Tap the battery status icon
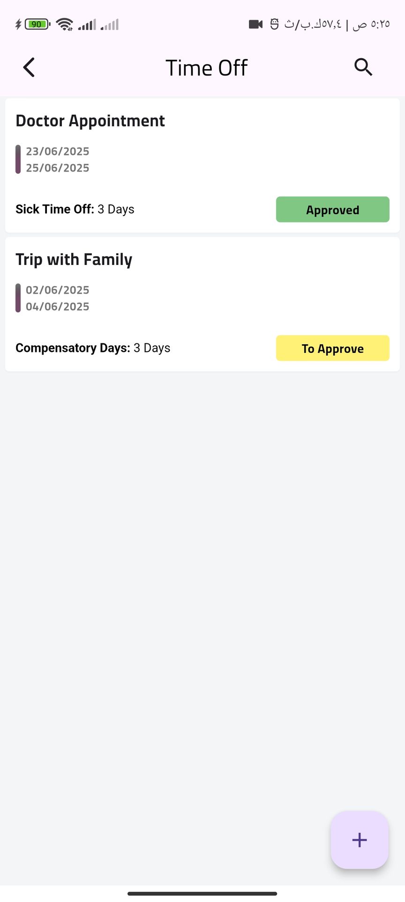 point(37,24)
